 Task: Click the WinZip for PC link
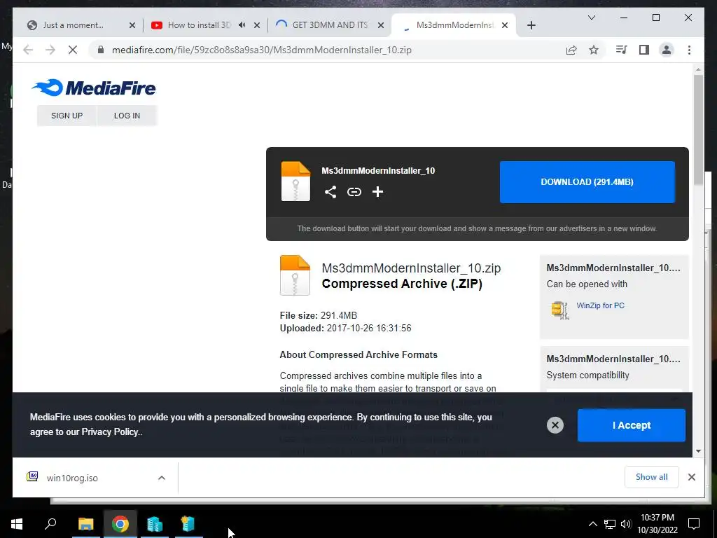[x=600, y=305]
